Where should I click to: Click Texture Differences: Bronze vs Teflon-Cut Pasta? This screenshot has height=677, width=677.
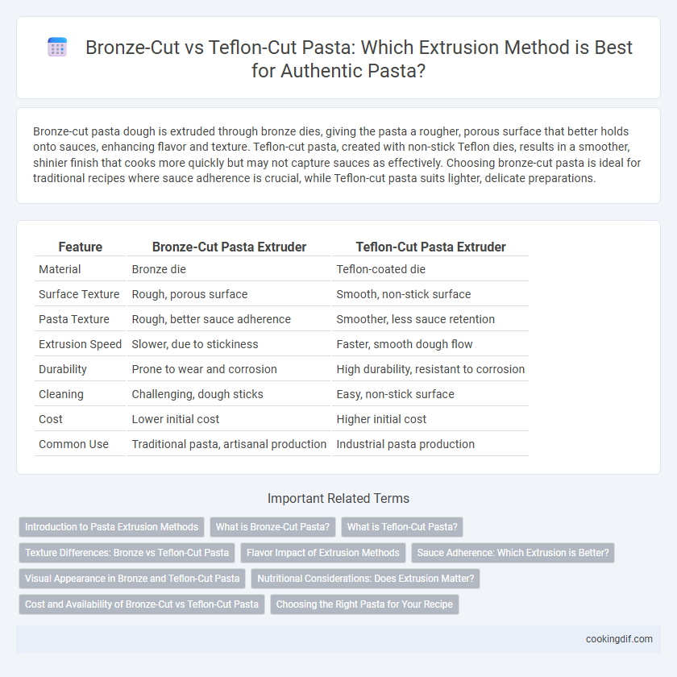click(x=127, y=553)
